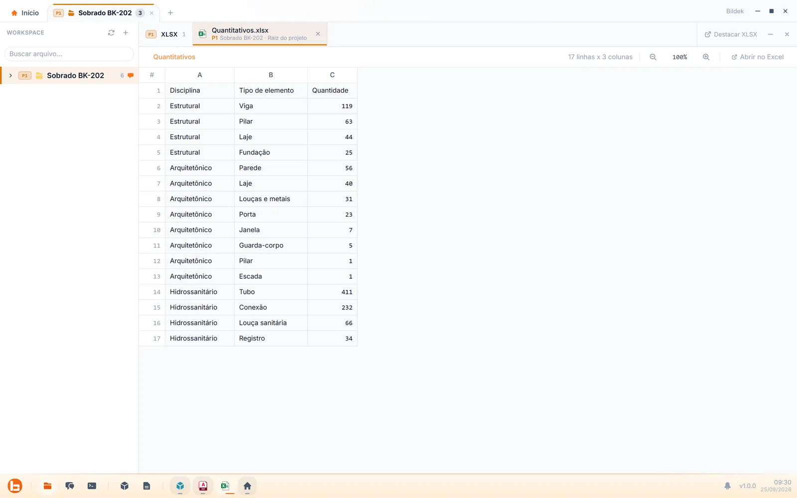Select the XLSX group tab
The height and width of the screenshot is (498, 797).
pos(165,34)
